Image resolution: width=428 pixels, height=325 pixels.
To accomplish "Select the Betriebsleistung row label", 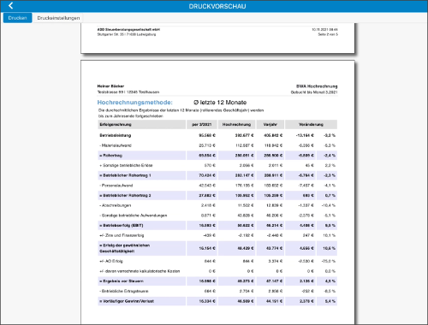I will pos(116,135).
